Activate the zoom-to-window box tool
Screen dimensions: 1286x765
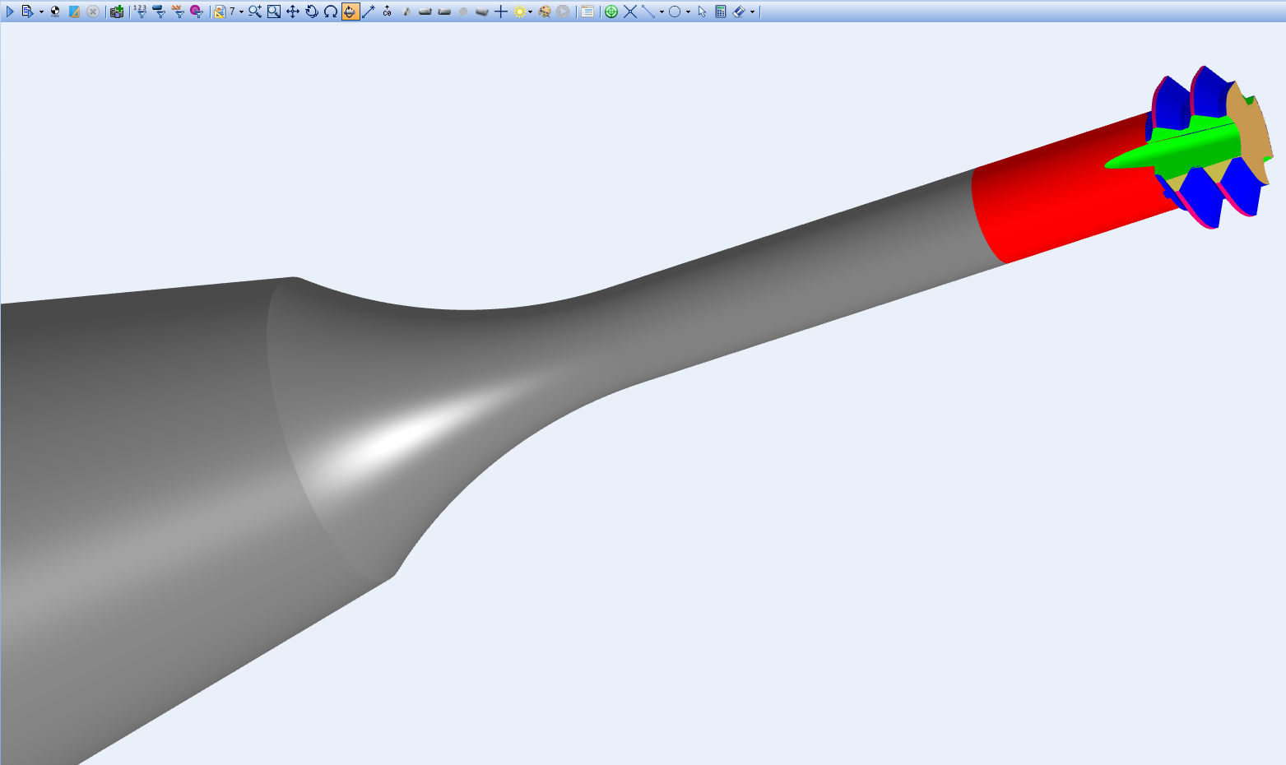pos(274,12)
